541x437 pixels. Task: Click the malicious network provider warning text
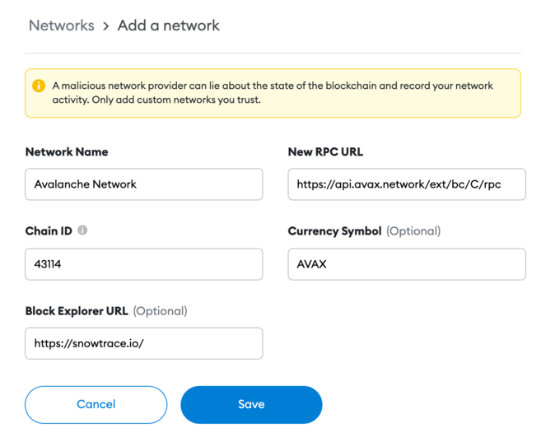coord(272,92)
